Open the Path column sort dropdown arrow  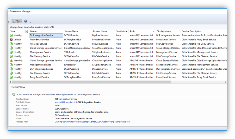click(153, 32)
